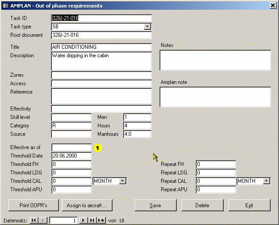Go to first record navigation arrow
Viewport: 279px width, 225px height.
34,220
